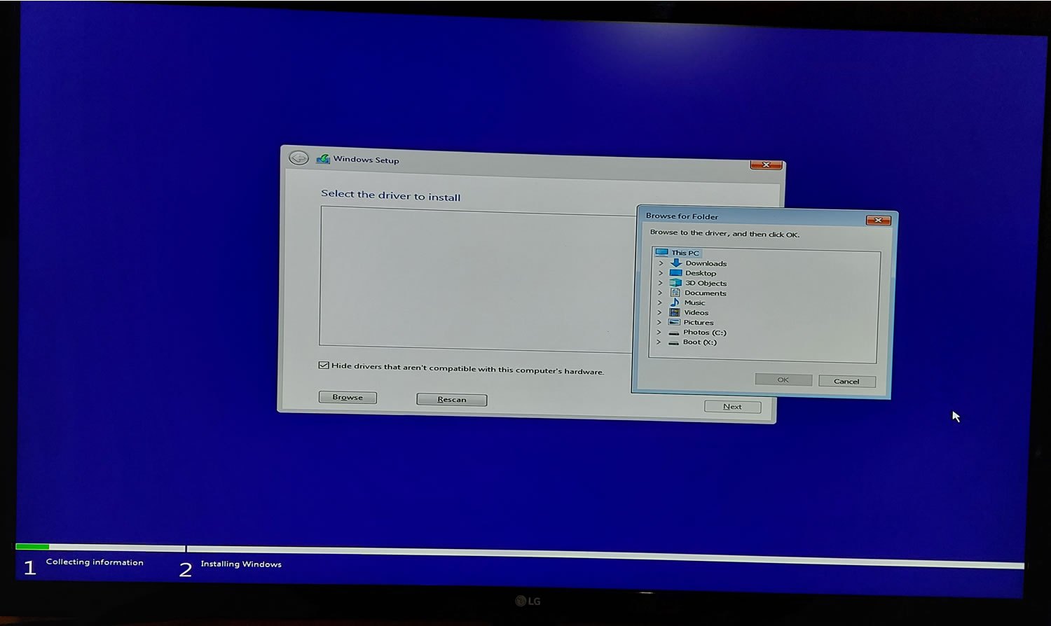
Task: Click the Browse button
Action: pos(348,397)
